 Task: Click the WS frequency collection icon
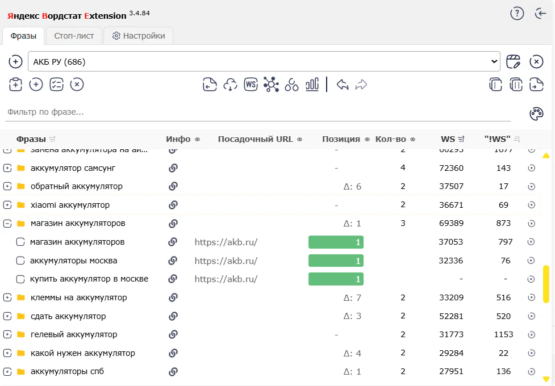click(251, 85)
